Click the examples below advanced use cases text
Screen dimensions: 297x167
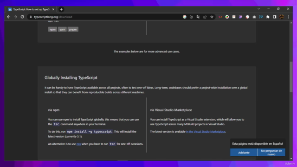pos(147,51)
